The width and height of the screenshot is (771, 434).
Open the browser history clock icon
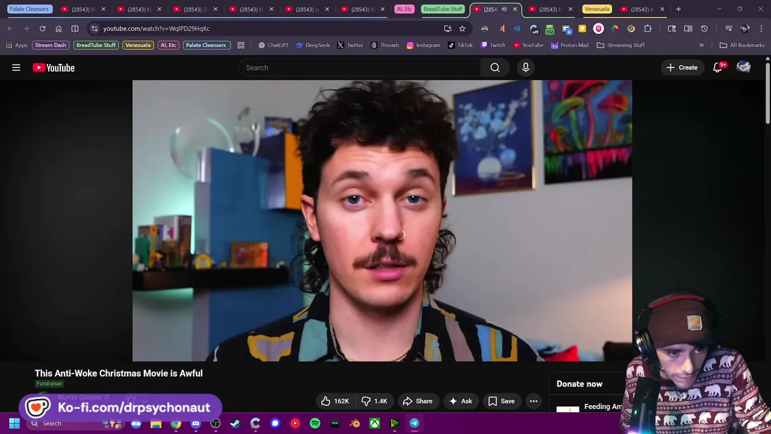(704, 28)
